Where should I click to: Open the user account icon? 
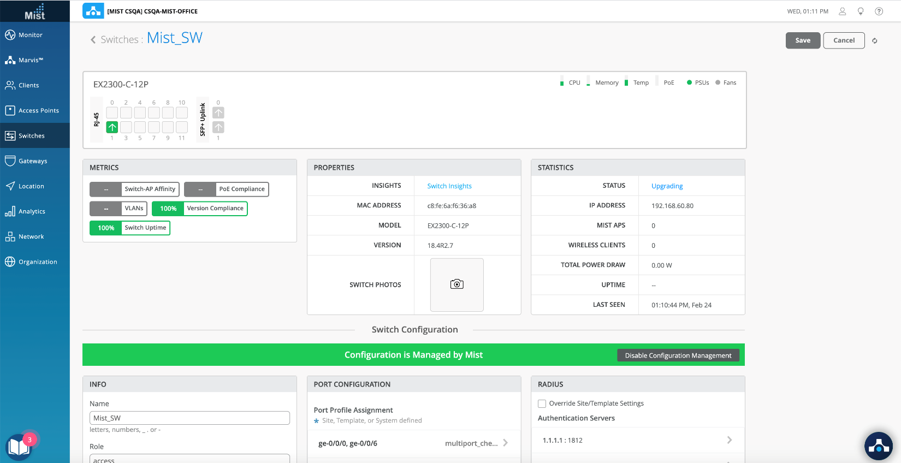843,11
